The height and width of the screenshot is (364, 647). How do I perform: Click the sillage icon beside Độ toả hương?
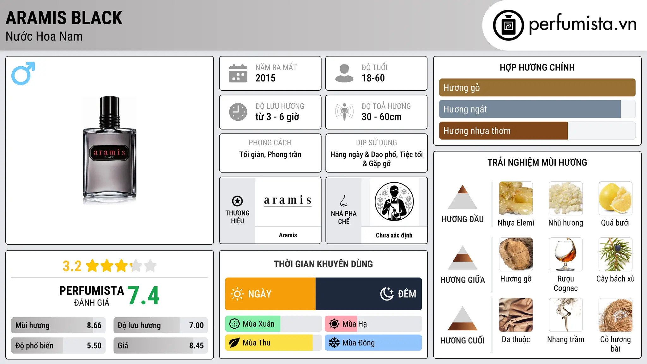click(x=344, y=112)
